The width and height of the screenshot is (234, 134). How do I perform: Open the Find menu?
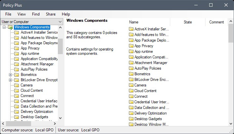(36, 14)
